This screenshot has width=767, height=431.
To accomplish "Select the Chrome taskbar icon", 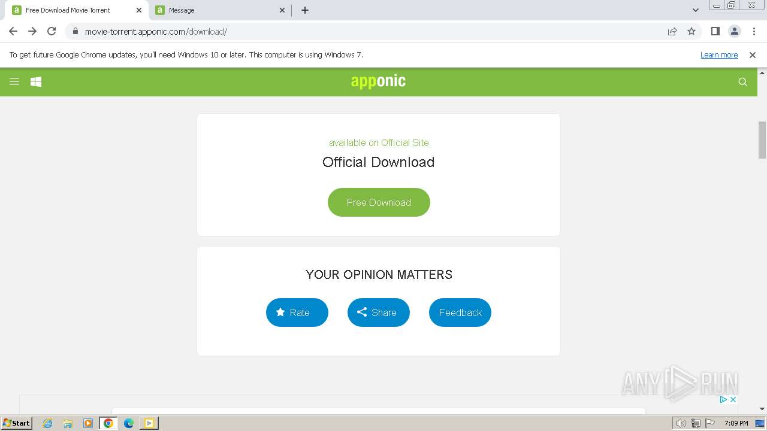I will 108,423.
